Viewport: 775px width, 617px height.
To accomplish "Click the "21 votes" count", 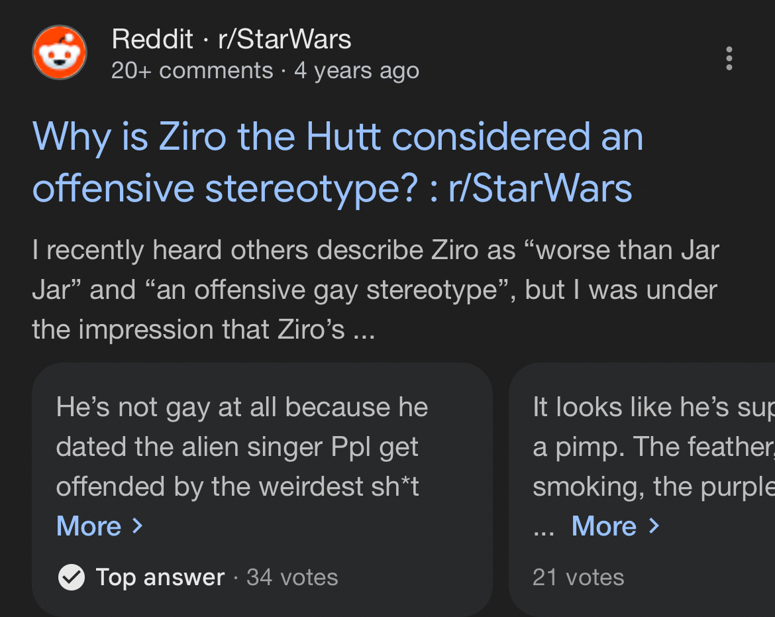I will point(578,577).
